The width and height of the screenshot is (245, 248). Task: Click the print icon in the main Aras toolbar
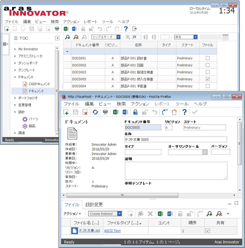click(57, 29)
